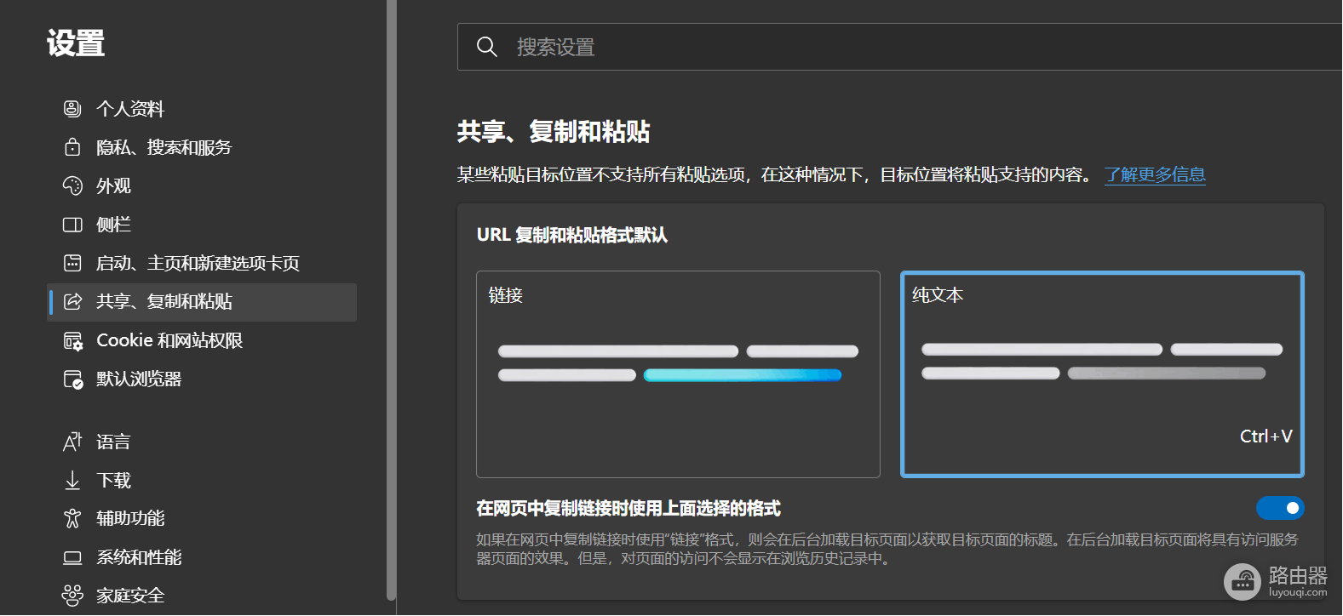
Task: Go to 家庭安全 settings
Action: (202, 596)
